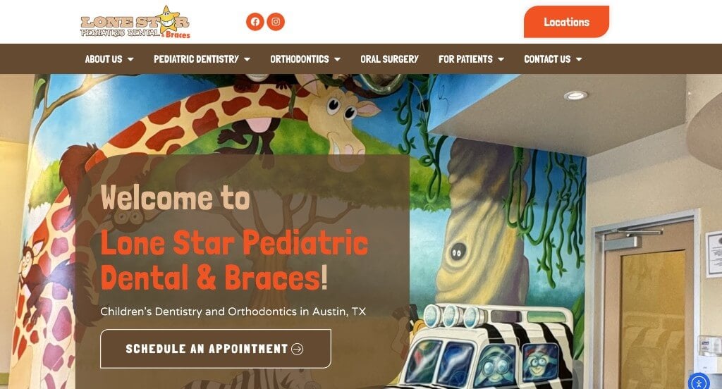Expand the About Us dropdown arrow

coord(130,59)
